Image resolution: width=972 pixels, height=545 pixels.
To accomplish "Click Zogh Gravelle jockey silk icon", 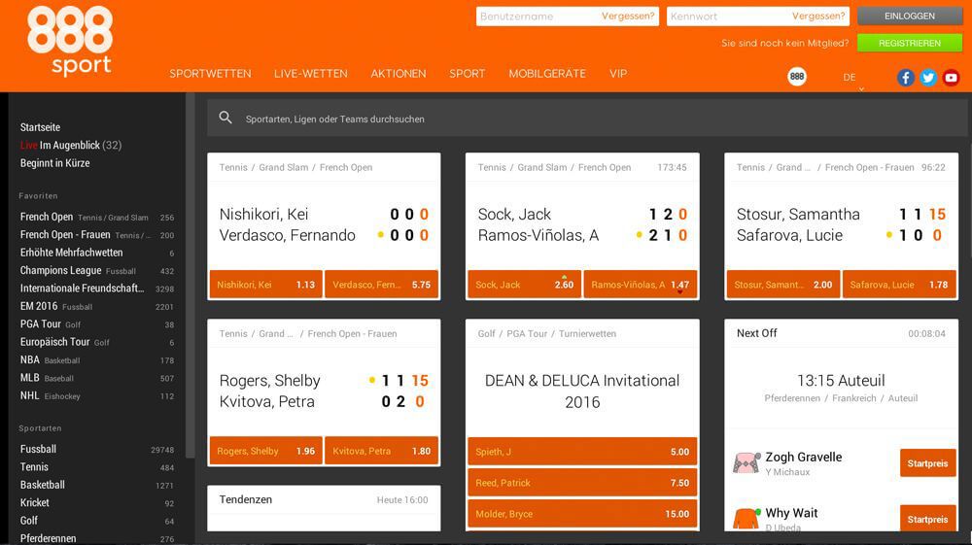I will (x=746, y=463).
